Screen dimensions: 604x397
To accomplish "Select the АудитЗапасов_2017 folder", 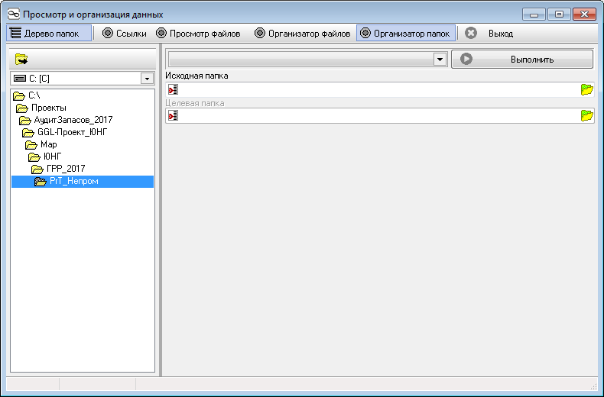I will point(73,120).
